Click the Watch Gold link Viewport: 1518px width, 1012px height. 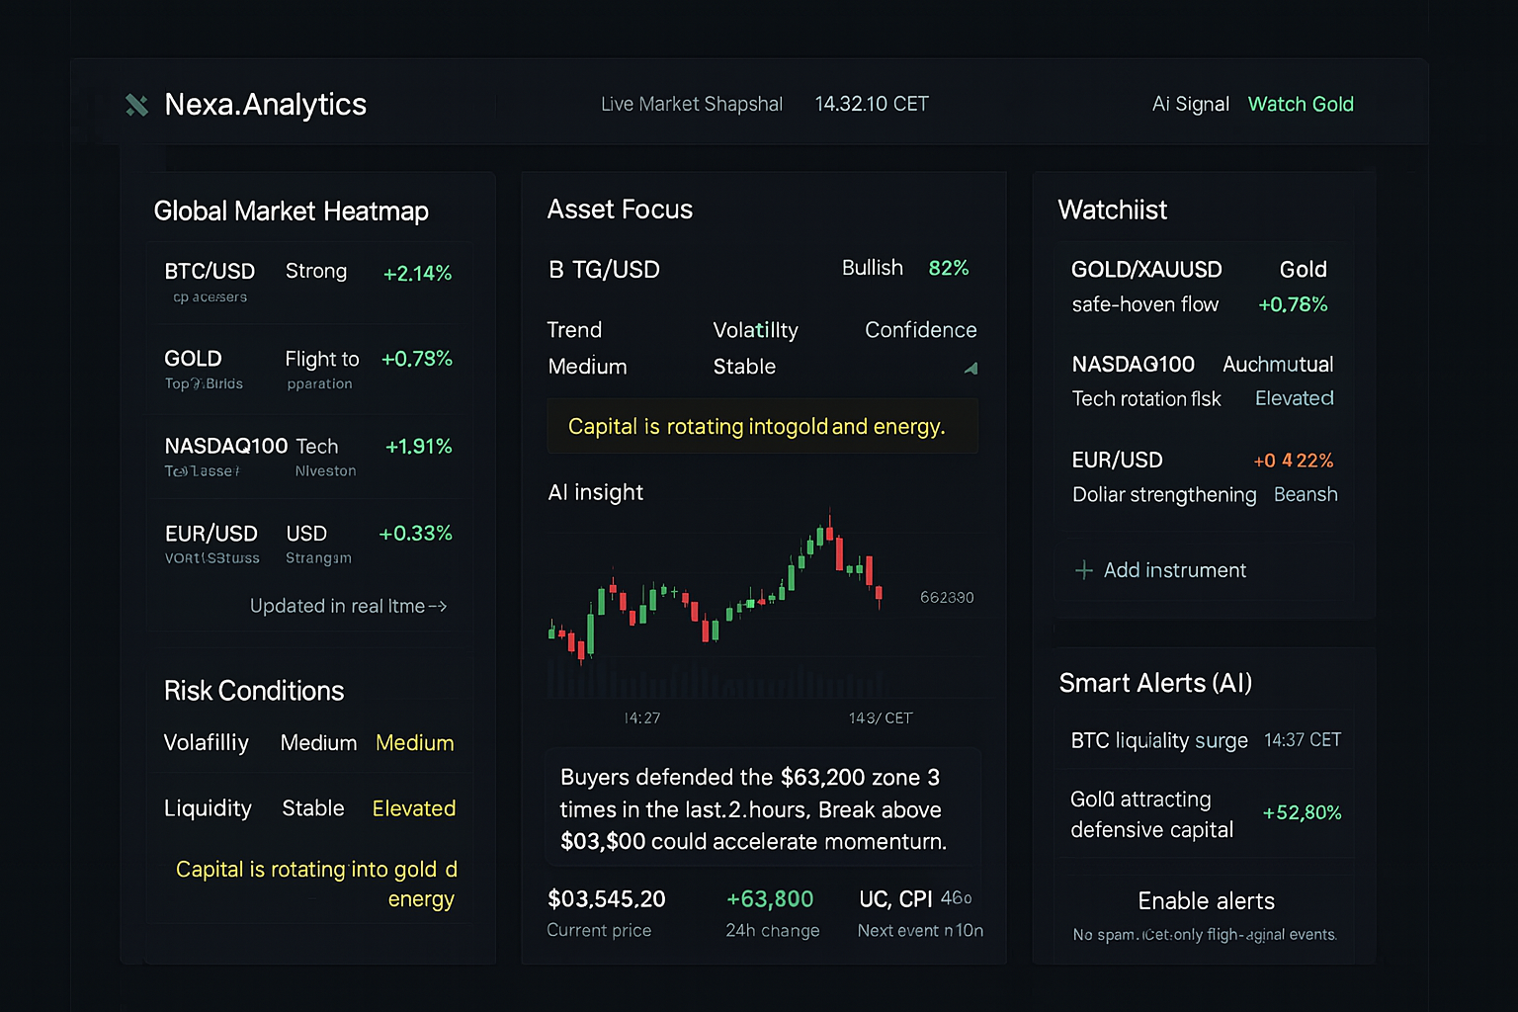(1301, 103)
